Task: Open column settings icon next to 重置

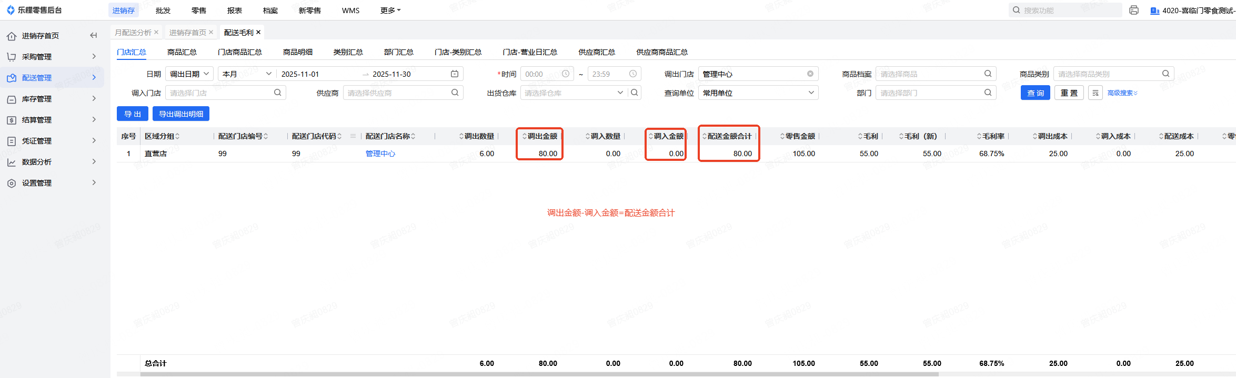Action: pyautogui.click(x=1096, y=93)
